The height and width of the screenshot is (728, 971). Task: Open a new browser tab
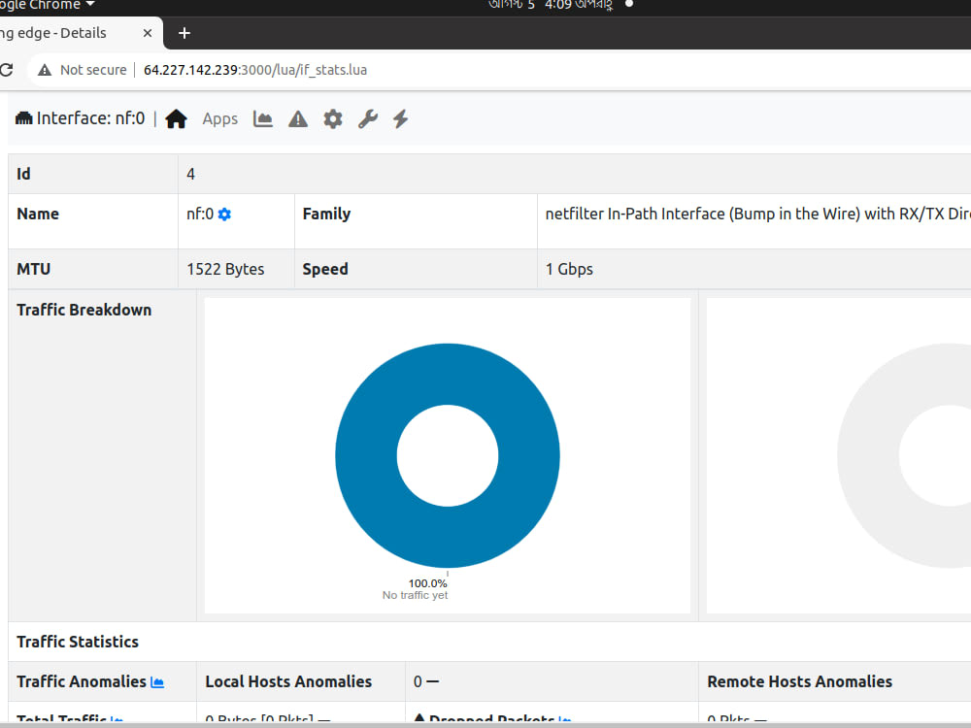pyautogui.click(x=184, y=33)
